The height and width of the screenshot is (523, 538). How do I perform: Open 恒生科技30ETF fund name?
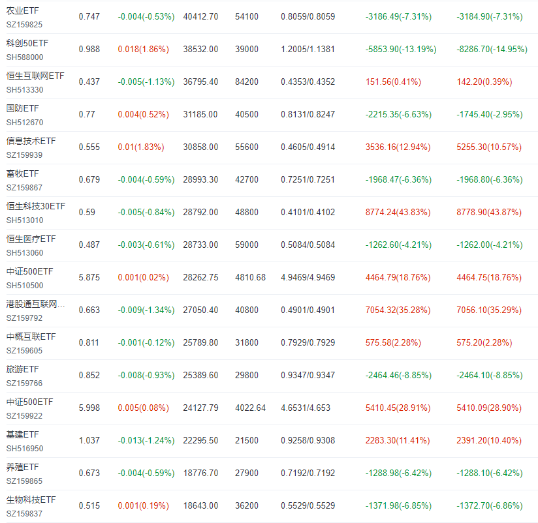[x=36, y=206]
